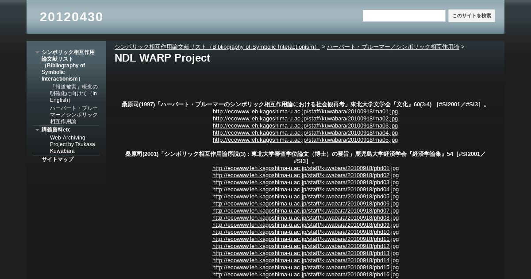Open the phd04.jpg link
Viewport: 531px width, 279px height.
(x=305, y=190)
